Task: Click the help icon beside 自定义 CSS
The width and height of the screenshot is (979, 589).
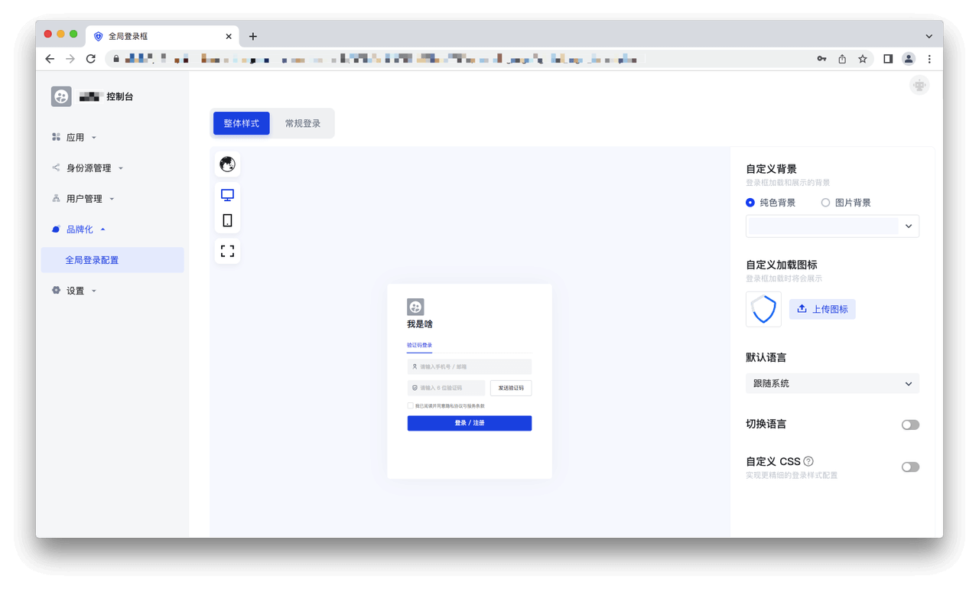Action: point(808,461)
